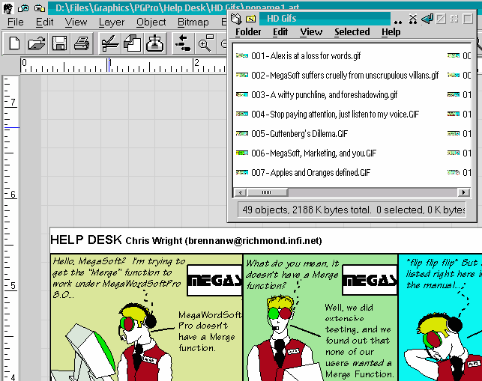Click the horizontal scrollbar thumb in HD Gifs

(x=267, y=192)
